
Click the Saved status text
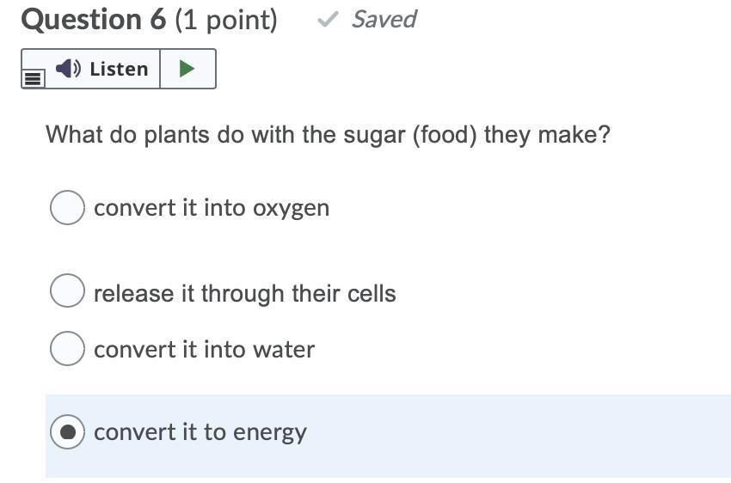tap(384, 20)
